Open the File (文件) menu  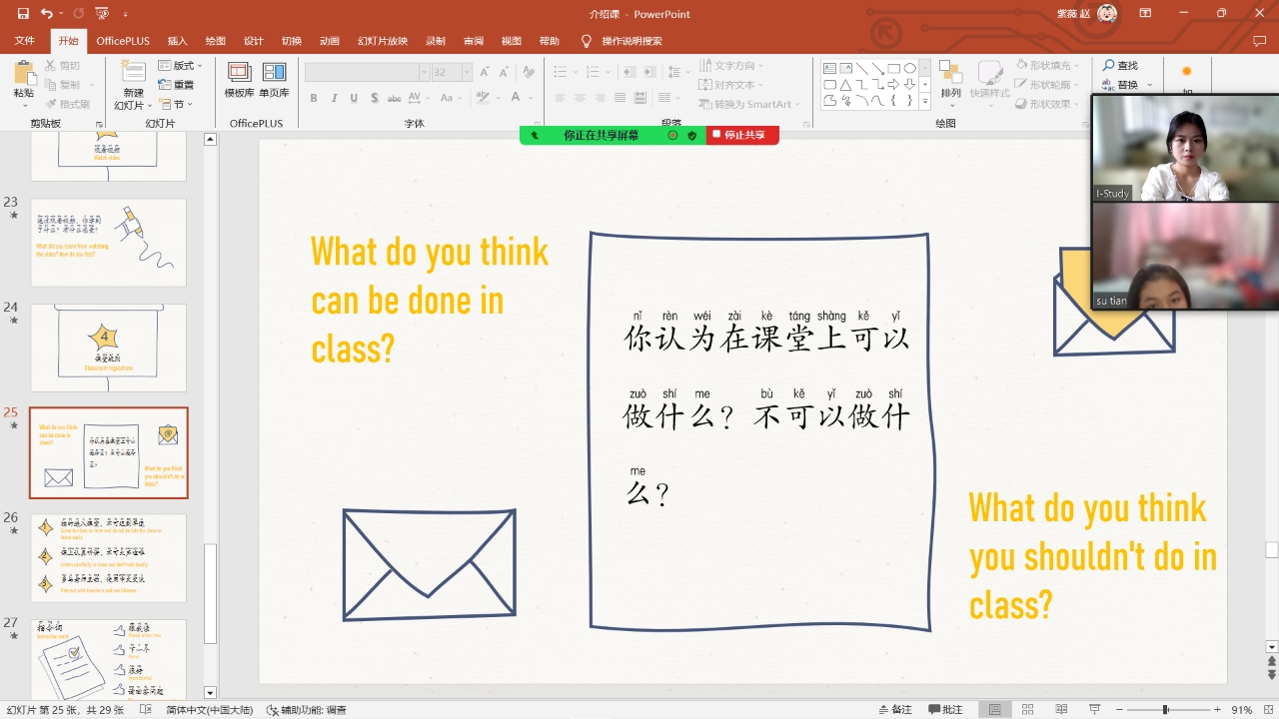click(25, 41)
